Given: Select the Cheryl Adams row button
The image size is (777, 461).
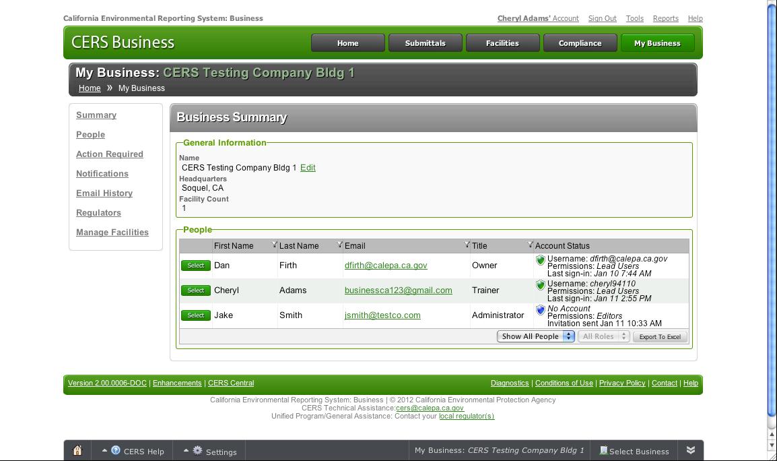Looking at the screenshot, I should tap(196, 290).
